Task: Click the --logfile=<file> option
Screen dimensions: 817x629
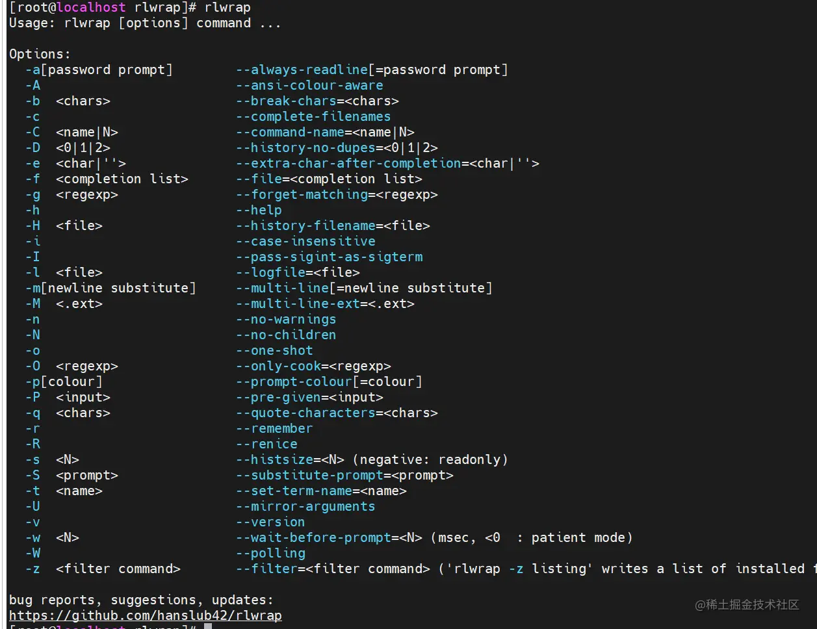Action: 298,272
